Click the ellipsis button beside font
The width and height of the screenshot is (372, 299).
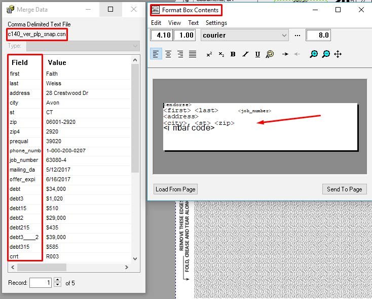pyautogui.click(x=297, y=35)
